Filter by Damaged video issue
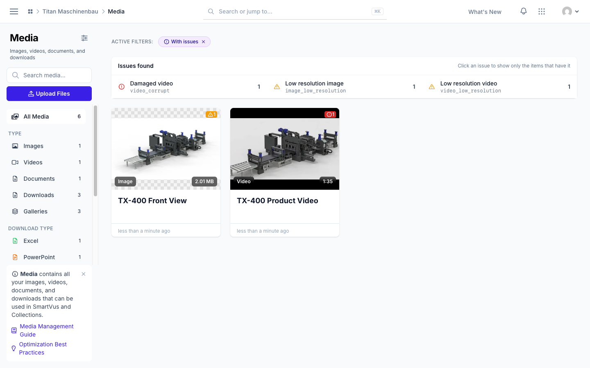This screenshot has width=590, height=368. (x=189, y=87)
